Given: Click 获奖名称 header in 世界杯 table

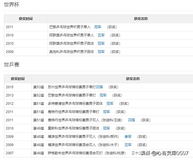Looking at the screenshot, I should coord(141,19).
